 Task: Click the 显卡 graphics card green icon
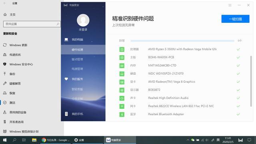(x=122, y=82)
